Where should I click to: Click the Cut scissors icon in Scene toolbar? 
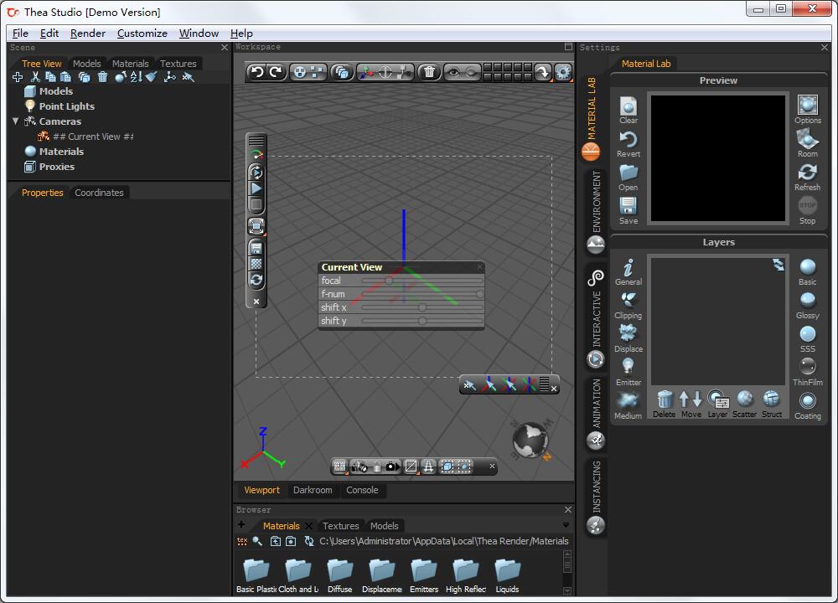coord(35,77)
